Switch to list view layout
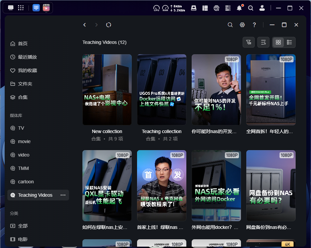 [290, 42]
